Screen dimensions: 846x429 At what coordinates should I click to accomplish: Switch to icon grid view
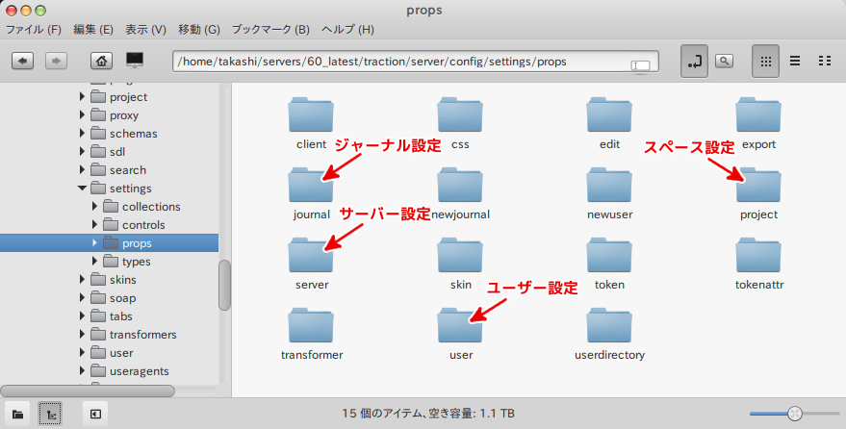point(765,62)
